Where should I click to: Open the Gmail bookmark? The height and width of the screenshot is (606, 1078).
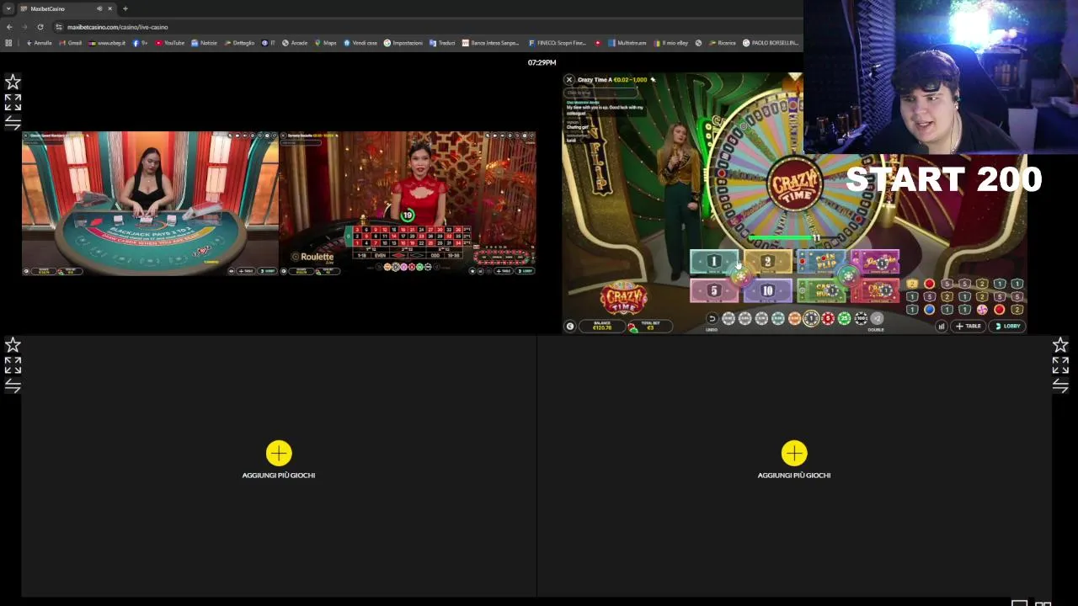tap(70, 43)
